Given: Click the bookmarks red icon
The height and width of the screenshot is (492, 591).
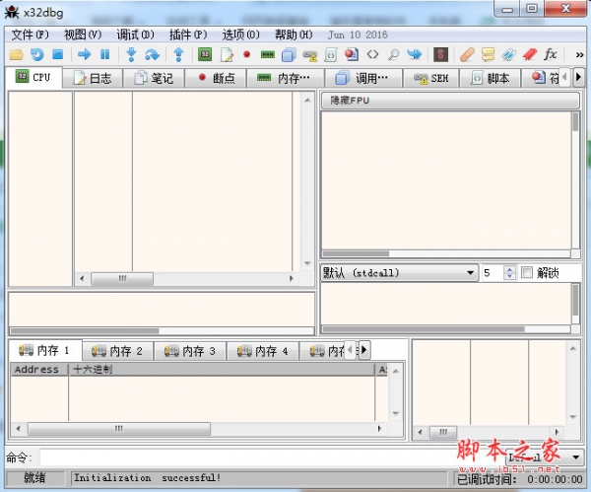Looking at the screenshot, I should tap(530, 54).
